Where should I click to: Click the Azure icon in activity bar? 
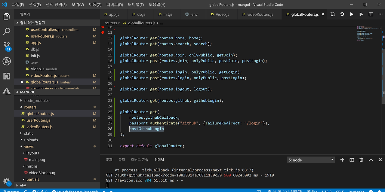point(7,91)
